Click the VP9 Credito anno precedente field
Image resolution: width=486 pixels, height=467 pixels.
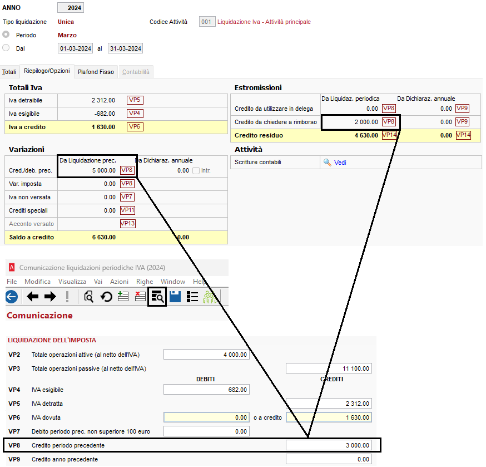pos(329,459)
